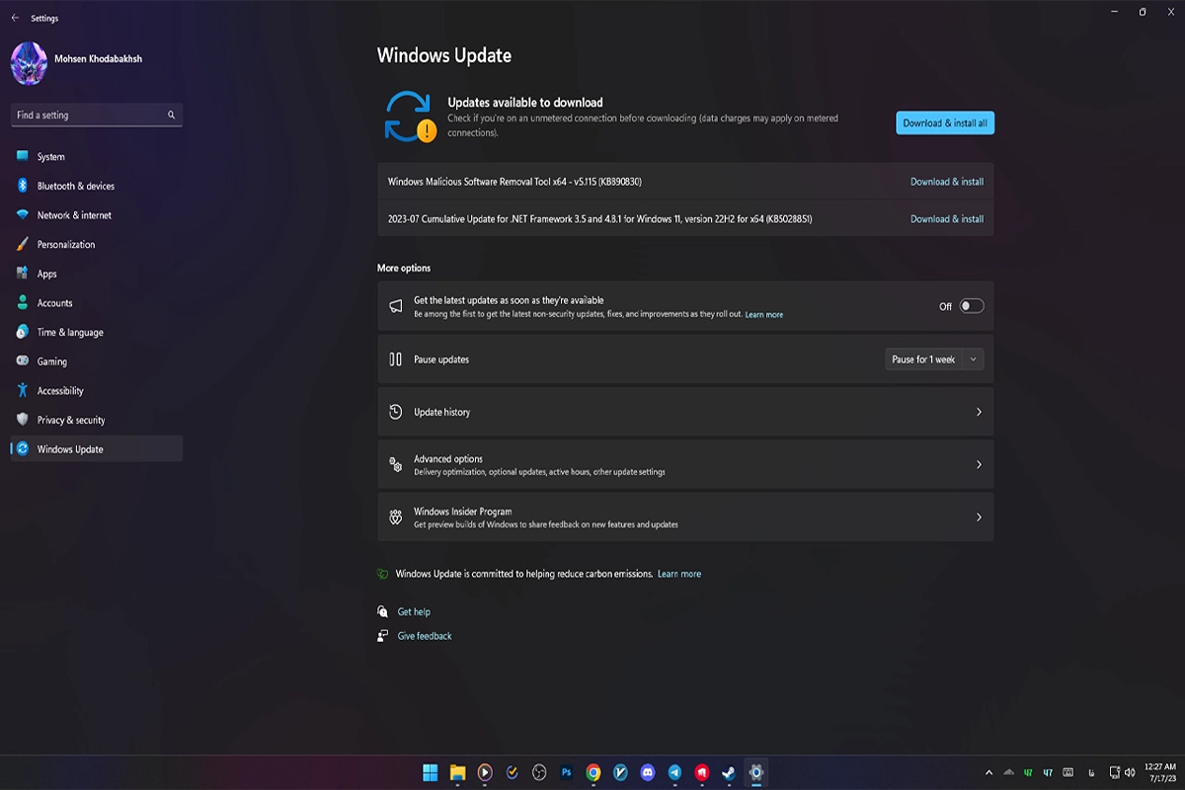Expand Windows Insider Program row
This screenshot has height=790, width=1185.
point(979,517)
